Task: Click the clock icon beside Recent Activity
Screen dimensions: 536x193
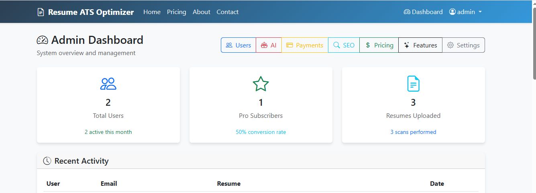Action: [x=47, y=161]
